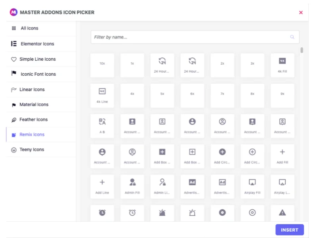
Task: Open Iconic Font Icons library
Action: (x=41, y=74)
